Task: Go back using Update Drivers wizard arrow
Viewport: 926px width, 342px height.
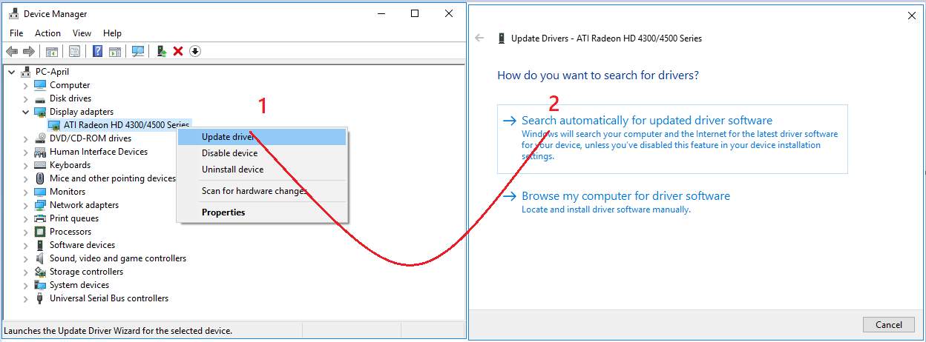Action: (x=479, y=38)
